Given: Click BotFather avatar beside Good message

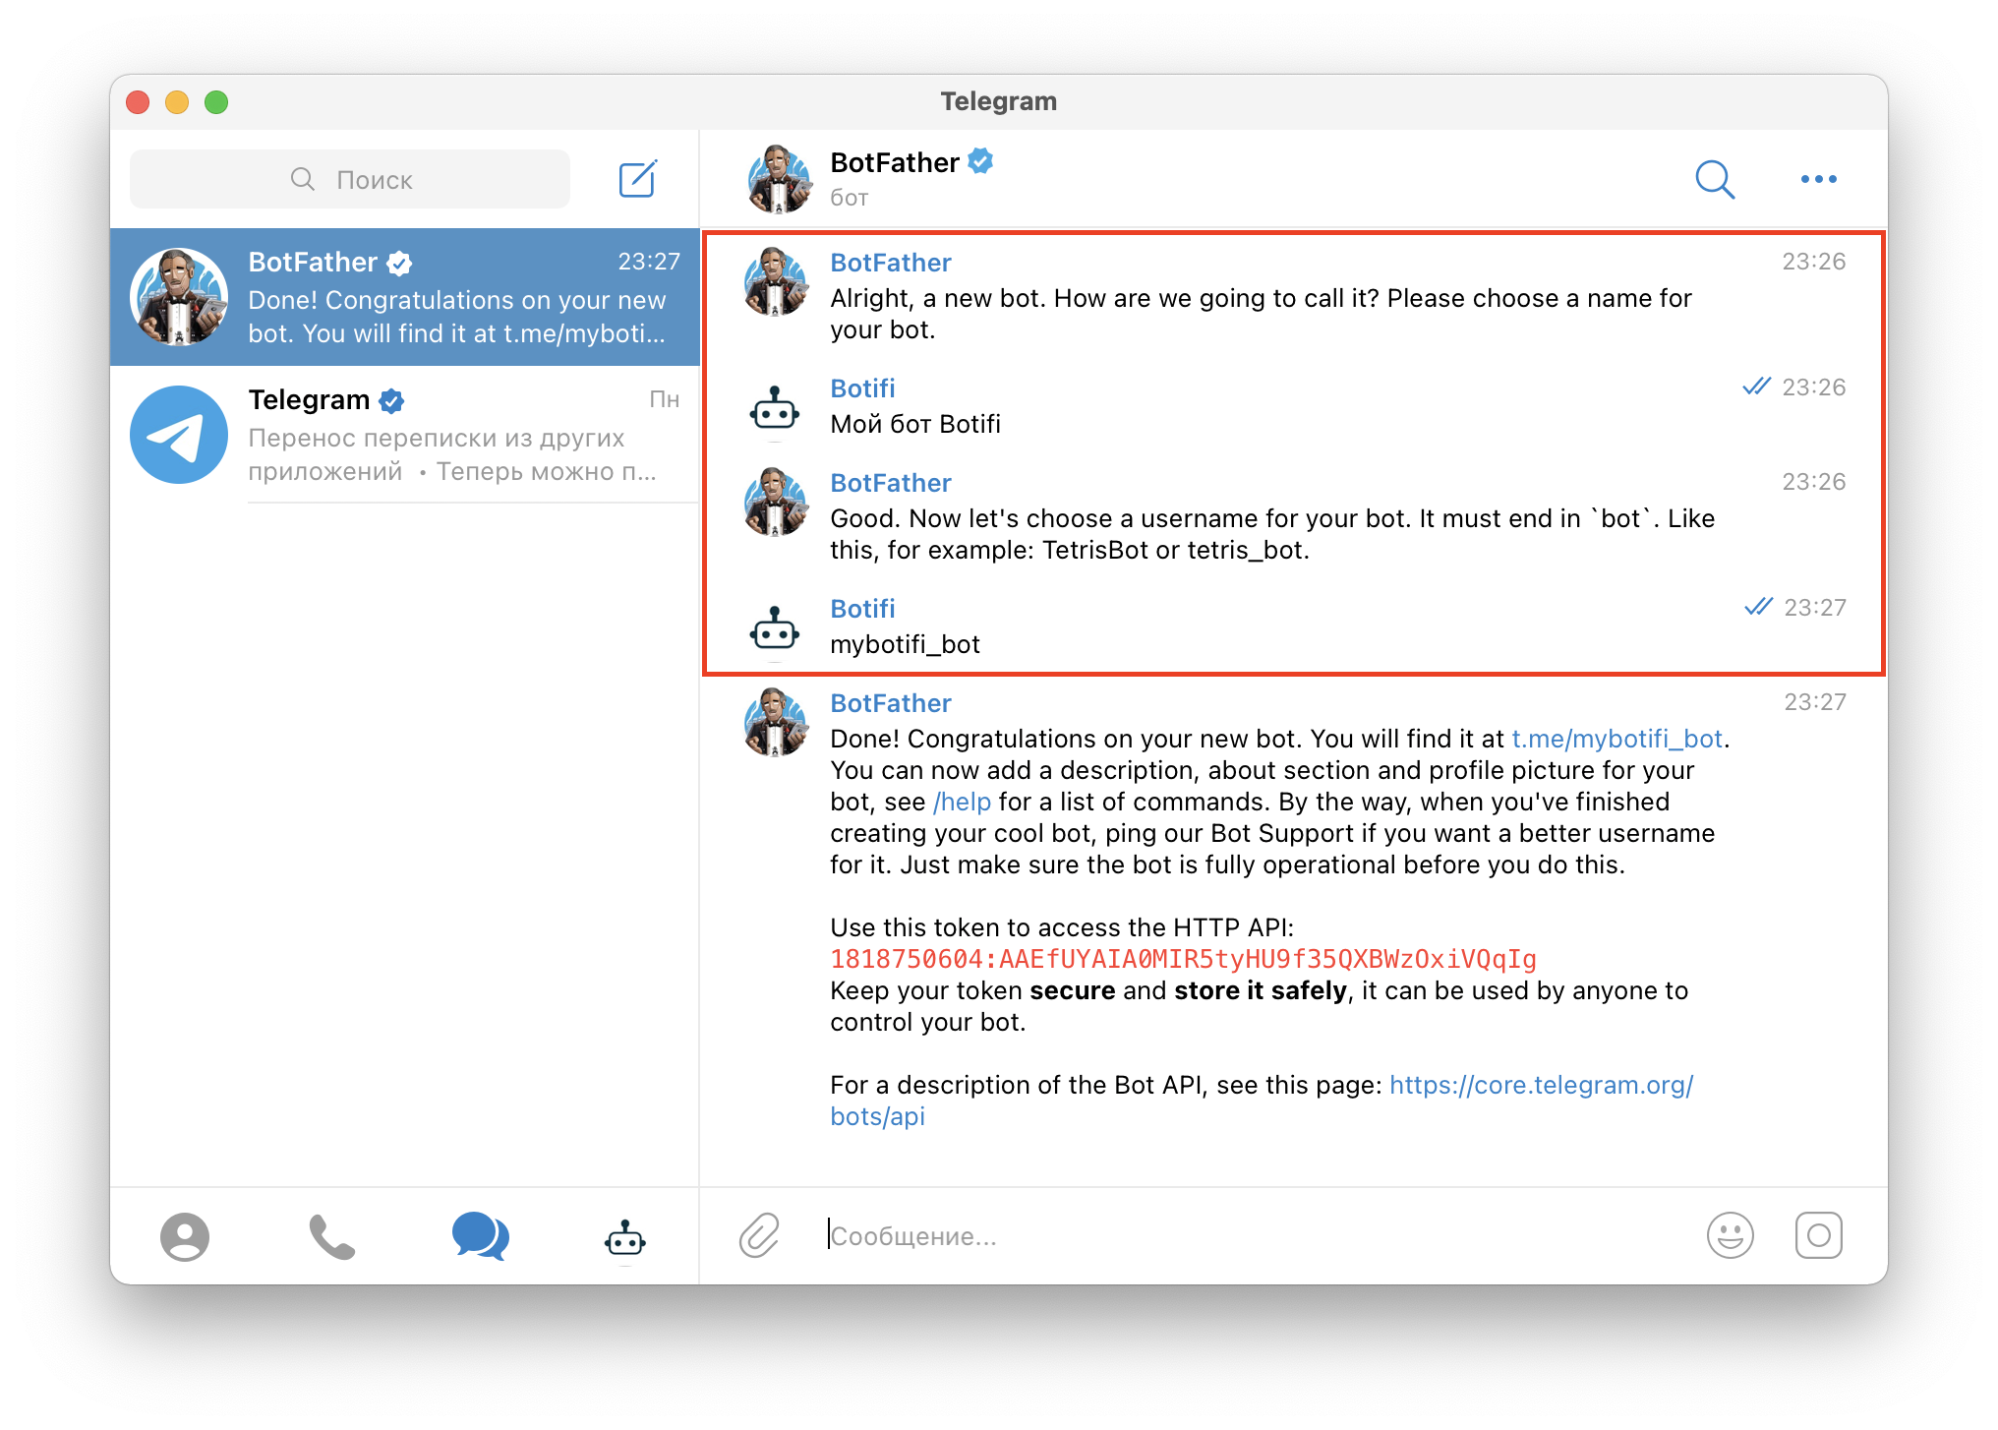Looking at the screenshot, I should coord(777,502).
